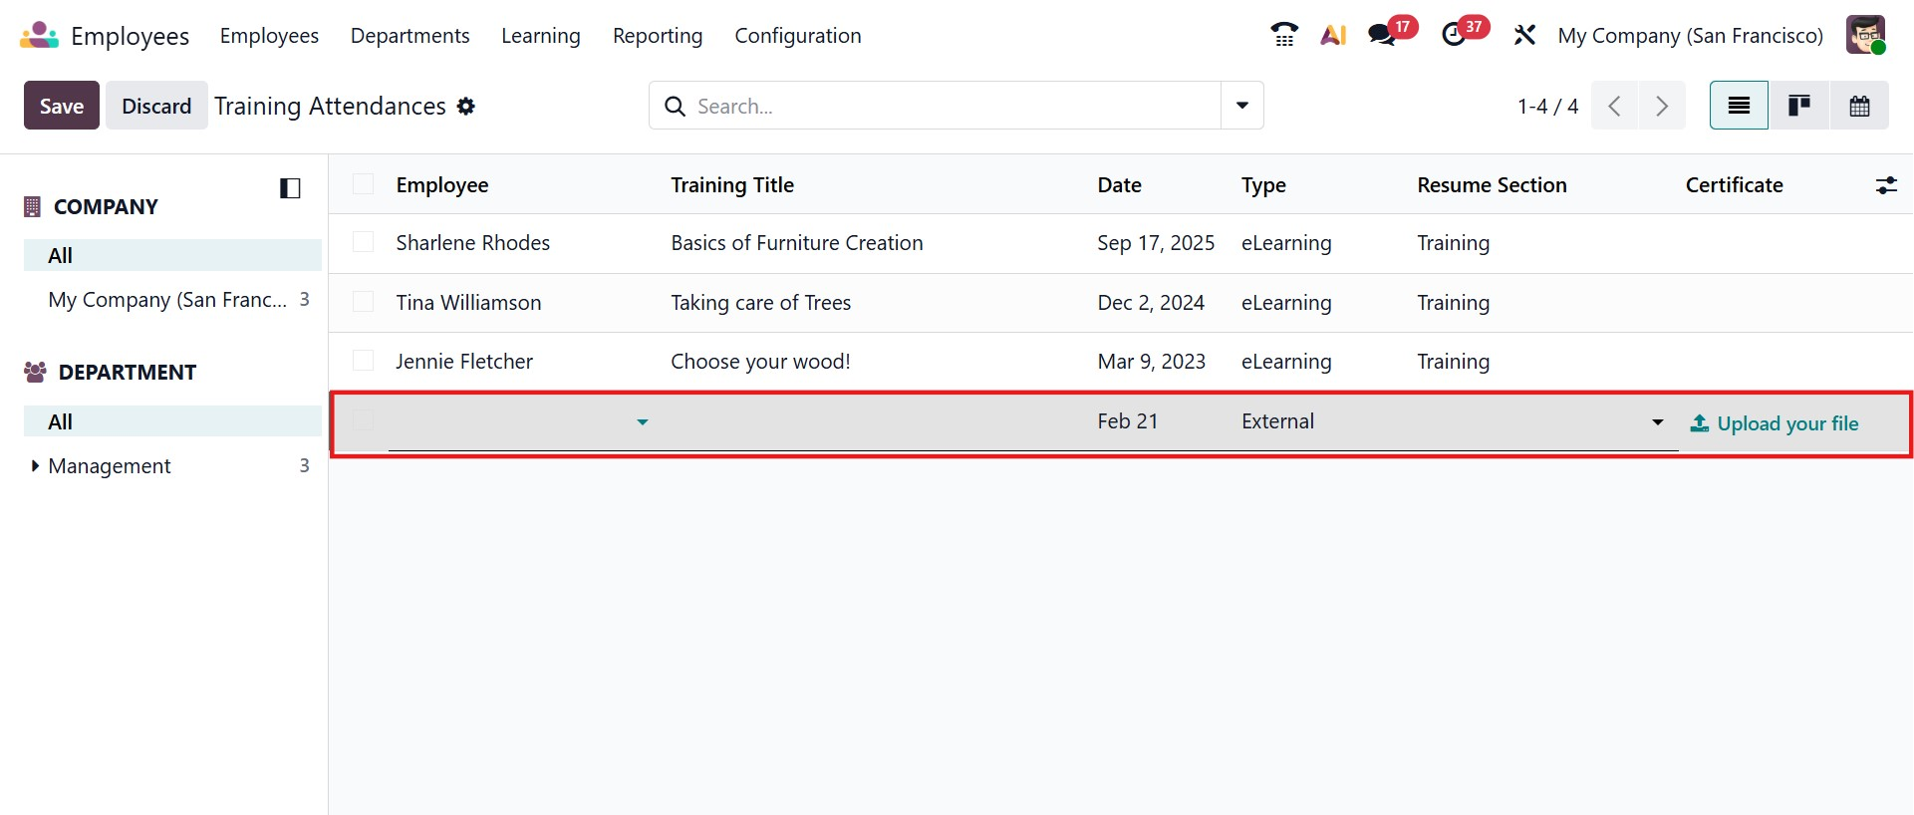This screenshot has width=1914, height=815.
Task: Click the Save button
Action: click(62, 106)
